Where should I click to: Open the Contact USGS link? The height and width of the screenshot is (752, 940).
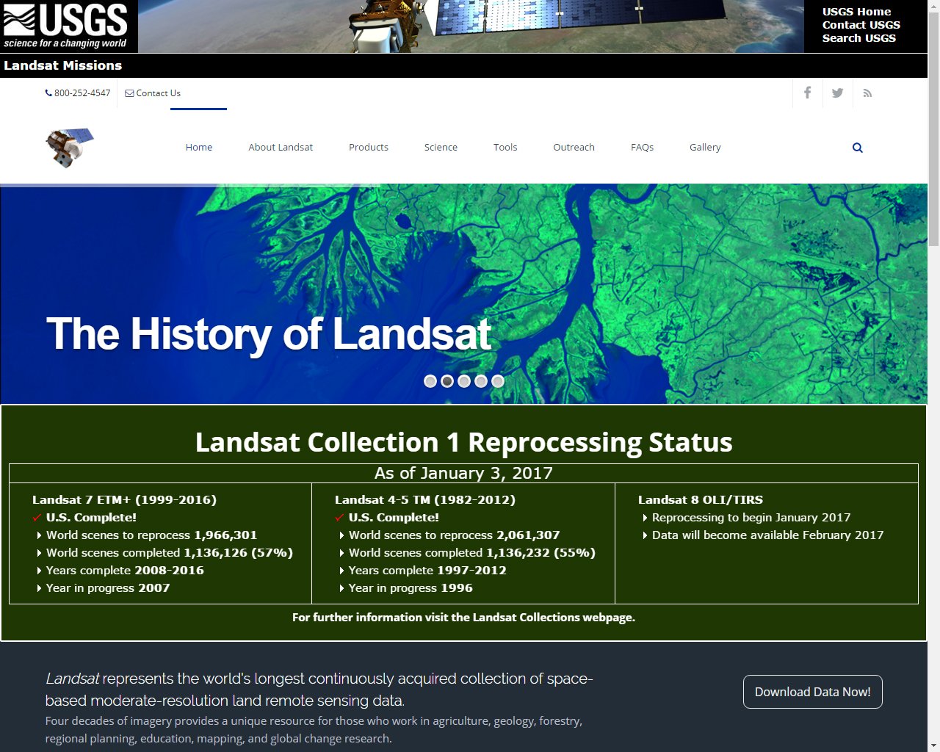pyautogui.click(x=861, y=24)
